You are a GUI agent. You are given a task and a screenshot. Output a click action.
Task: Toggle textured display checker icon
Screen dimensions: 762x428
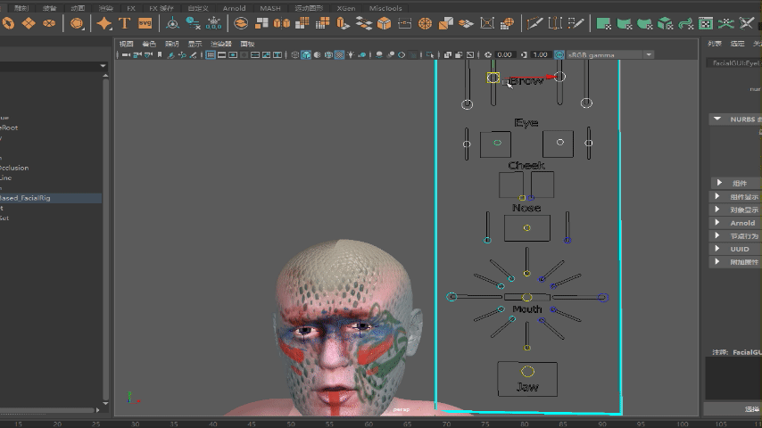click(339, 55)
